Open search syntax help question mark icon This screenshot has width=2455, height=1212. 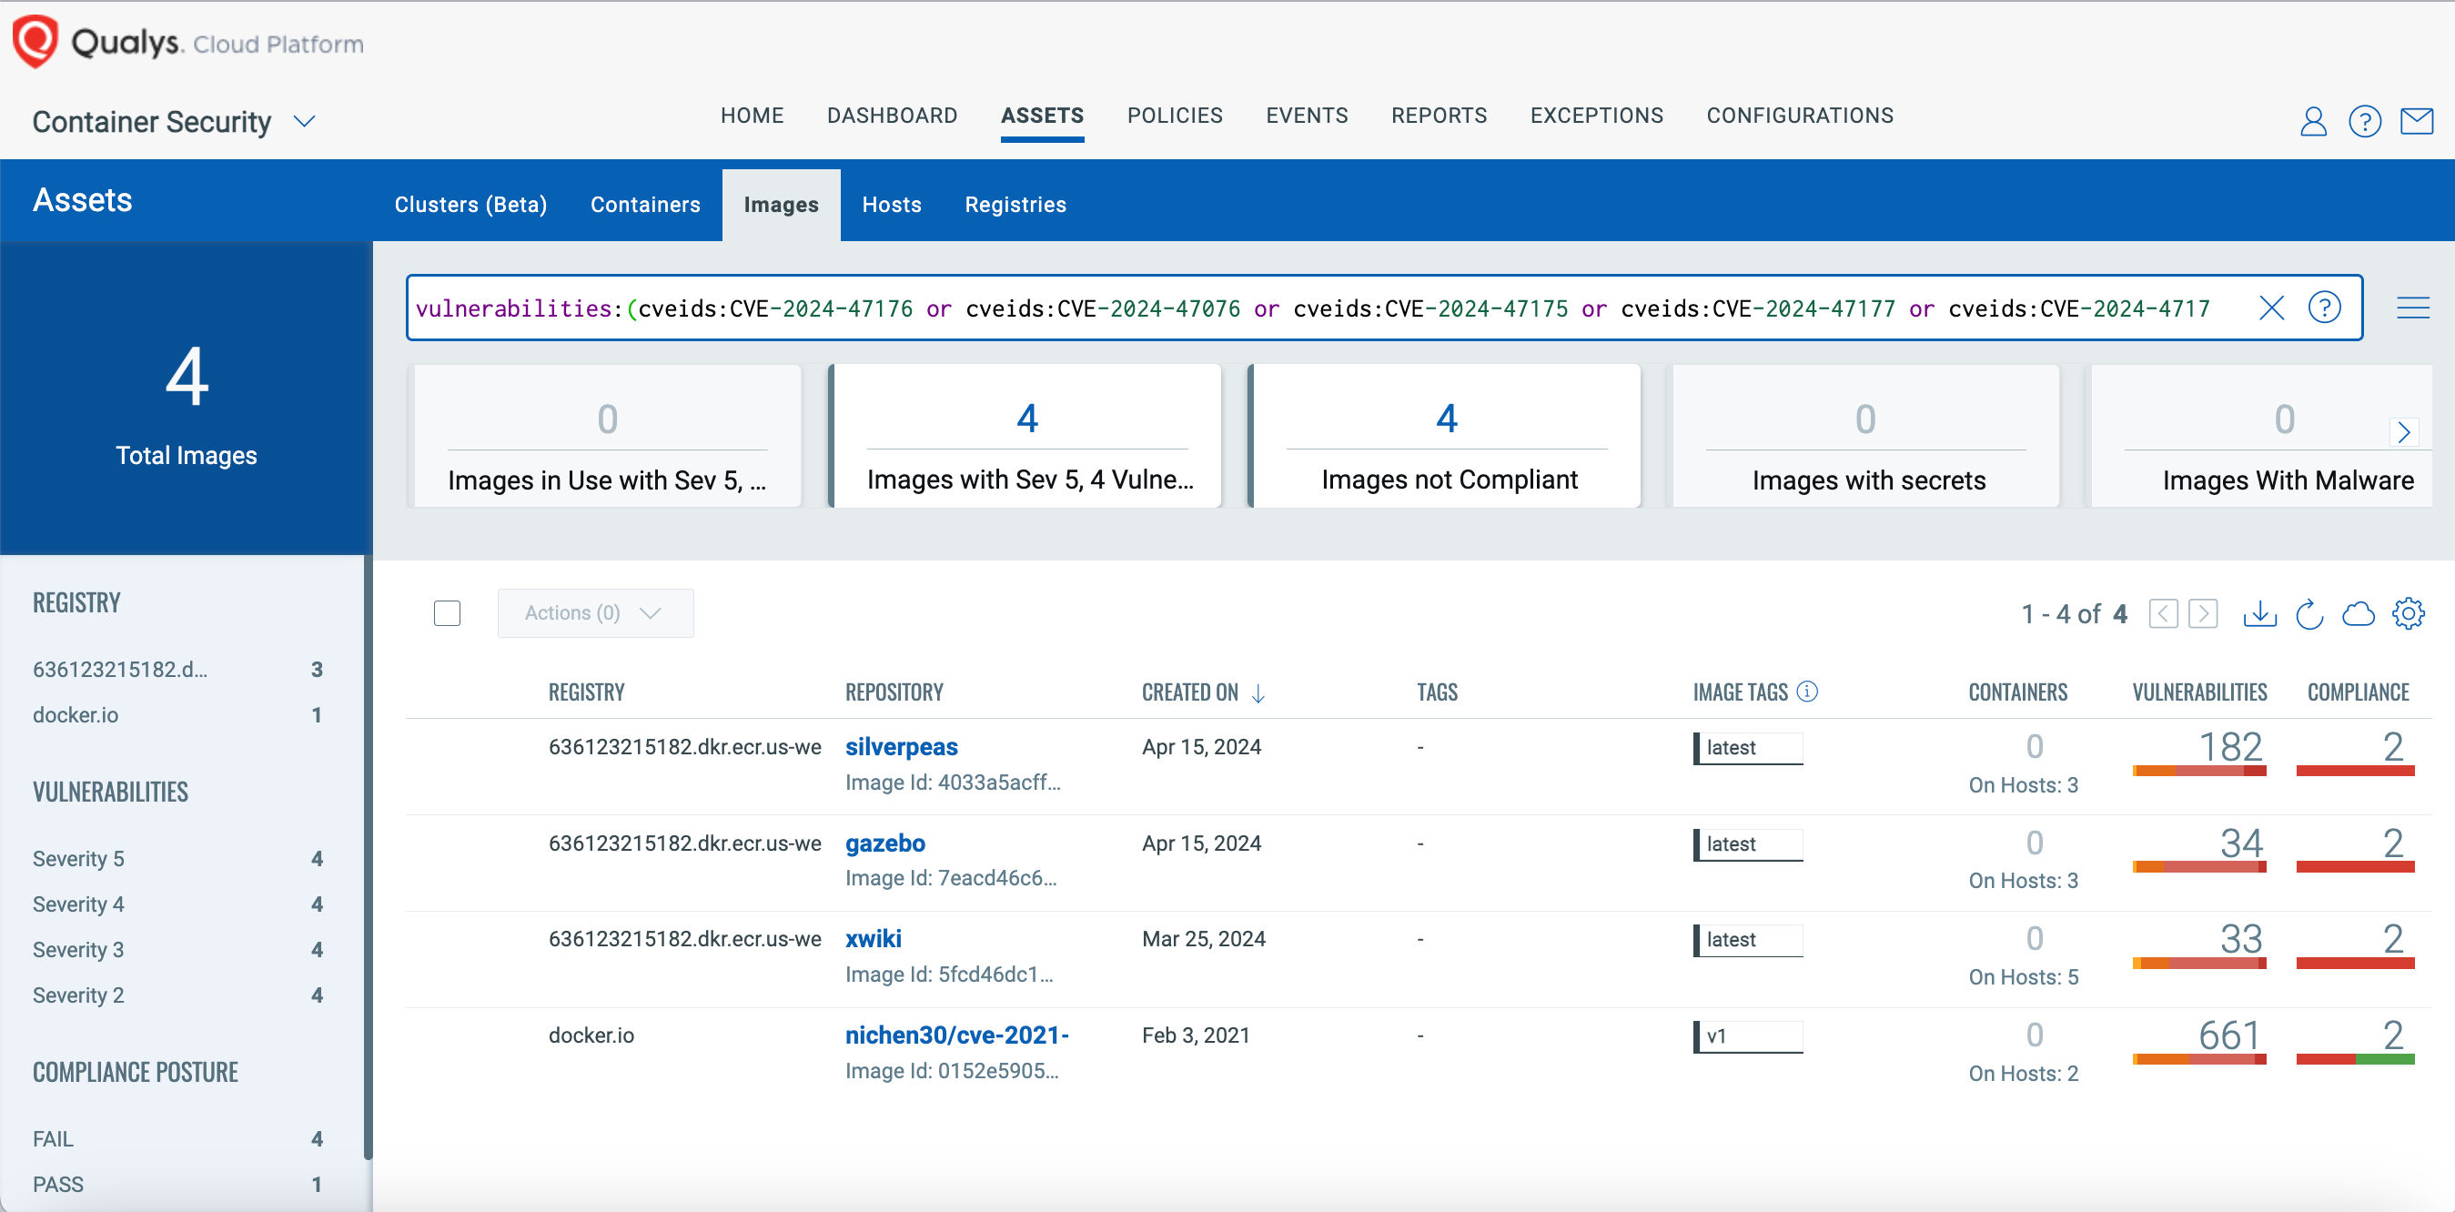click(x=2325, y=308)
